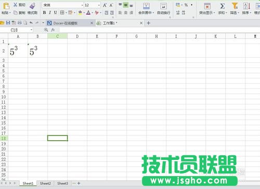Toggle italic formatting
This screenshot has width=260, height=189.
pyautogui.click(x=50, y=12)
